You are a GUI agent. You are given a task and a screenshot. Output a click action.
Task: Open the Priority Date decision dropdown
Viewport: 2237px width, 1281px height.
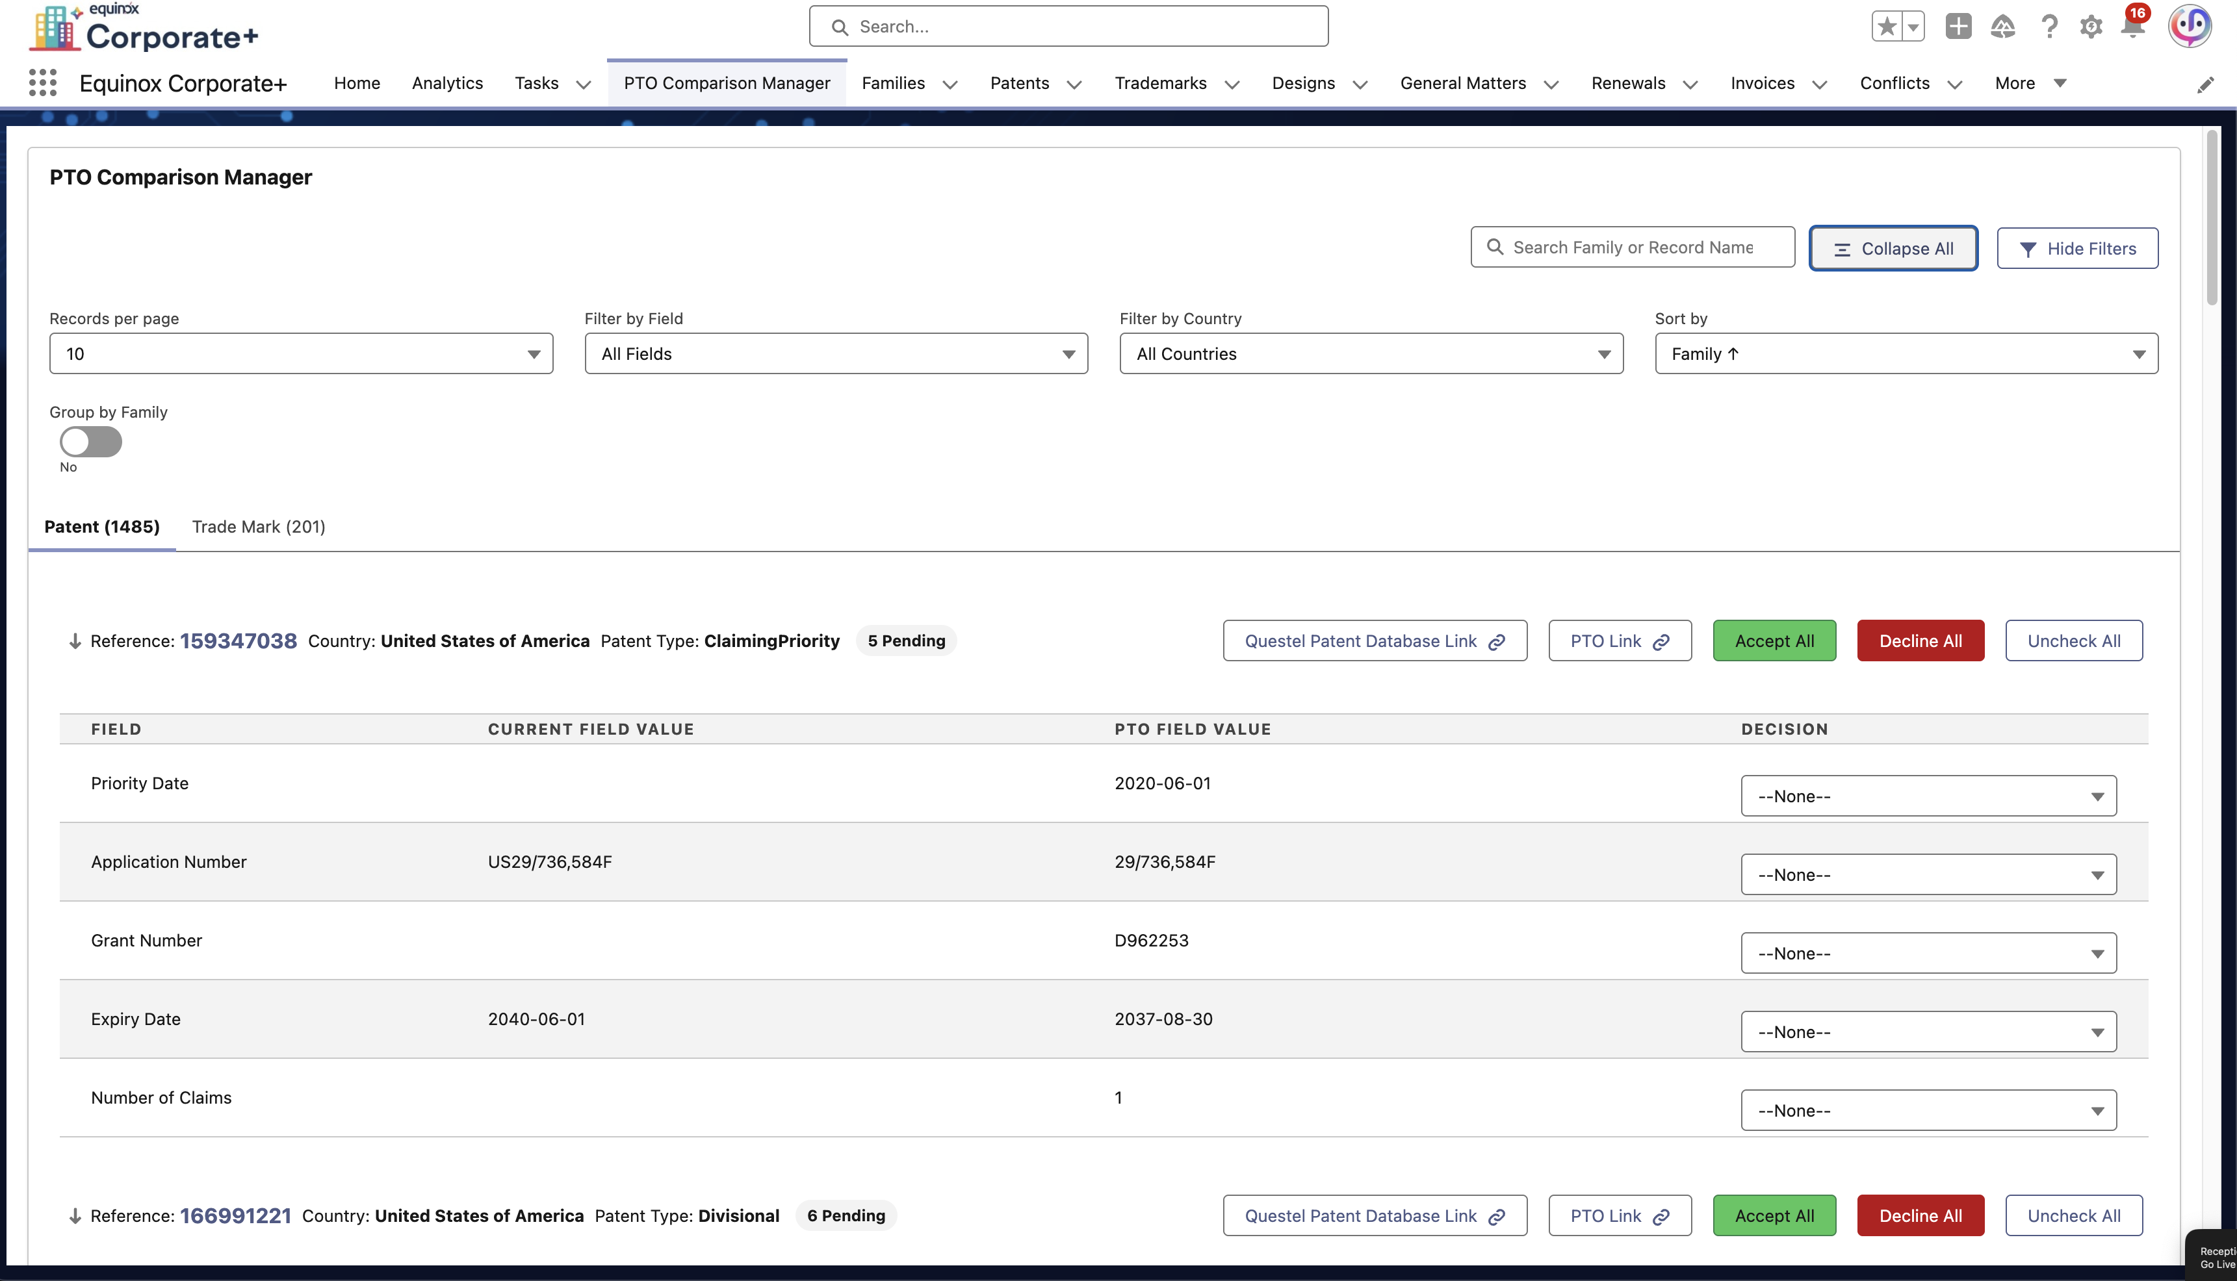click(1928, 796)
